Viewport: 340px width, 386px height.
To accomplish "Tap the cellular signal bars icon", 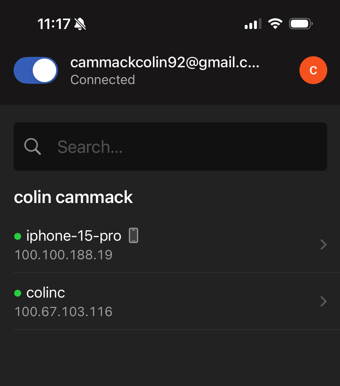I will point(253,24).
